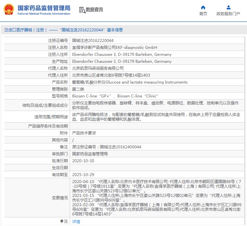Open the 政务服务门户 text link
This screenshot has height=226, width=247.
(228, 14)
